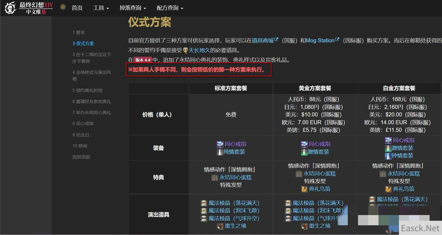
Task: Open 魔法棱晶（泡沫飞散）link in 标准方案 column
Action: click(234, 210)
